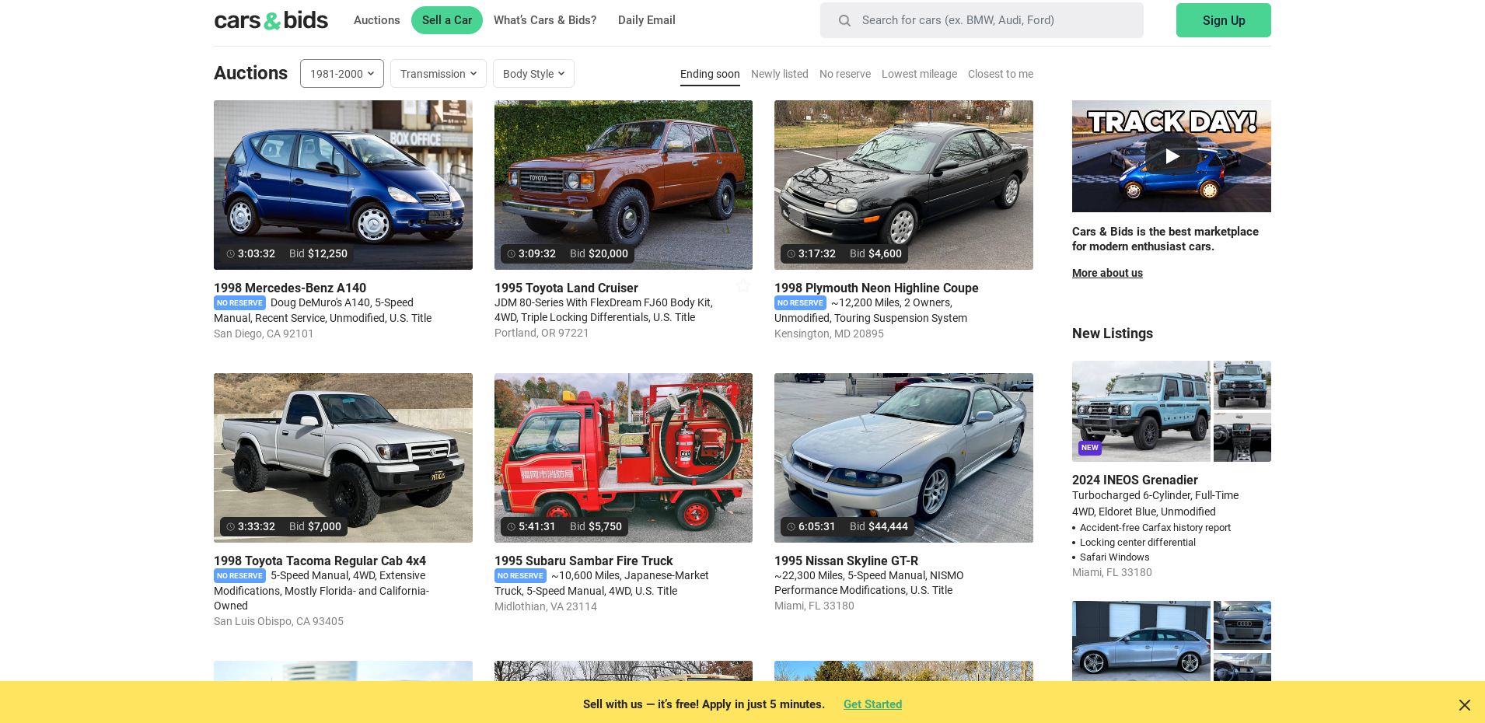
Task: Open the More about us link
Action: click(1107, 273)
